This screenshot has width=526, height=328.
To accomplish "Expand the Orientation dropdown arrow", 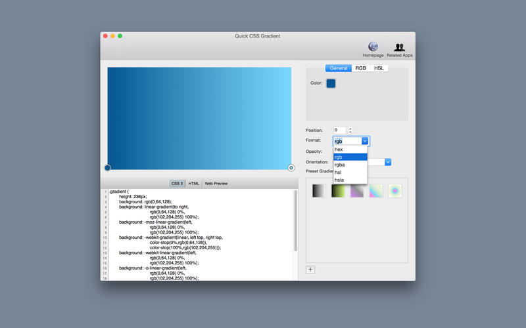I will (x=388, y=162).
